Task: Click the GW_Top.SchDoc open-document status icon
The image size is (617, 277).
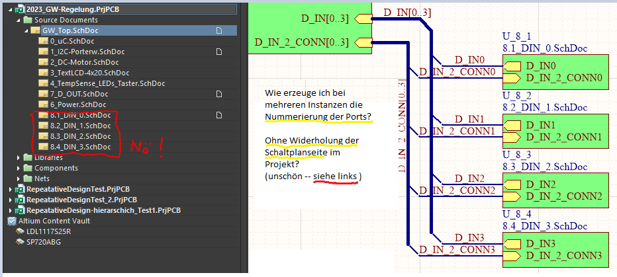Action: tap(220, 30)
